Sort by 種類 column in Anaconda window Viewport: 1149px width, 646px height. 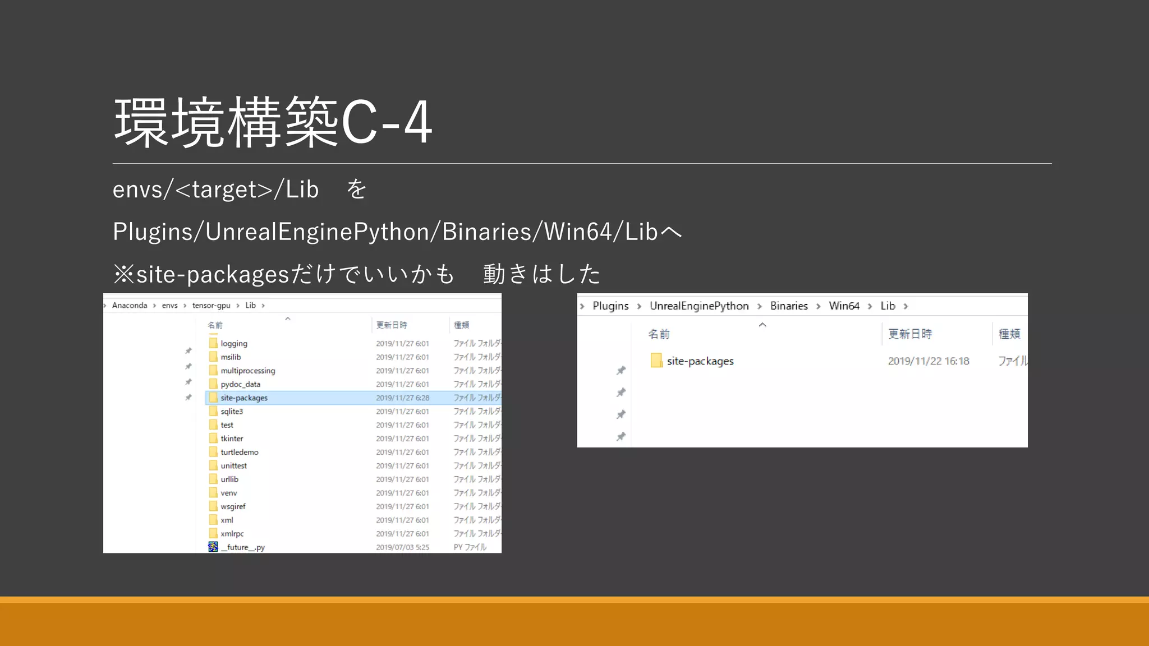coord(461,325)
